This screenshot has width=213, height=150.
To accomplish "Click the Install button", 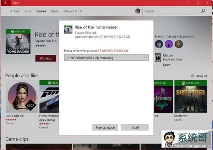I will (x=135, y=127).
